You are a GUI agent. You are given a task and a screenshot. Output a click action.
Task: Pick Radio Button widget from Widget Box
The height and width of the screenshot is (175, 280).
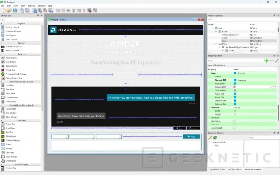coord(11,66)
